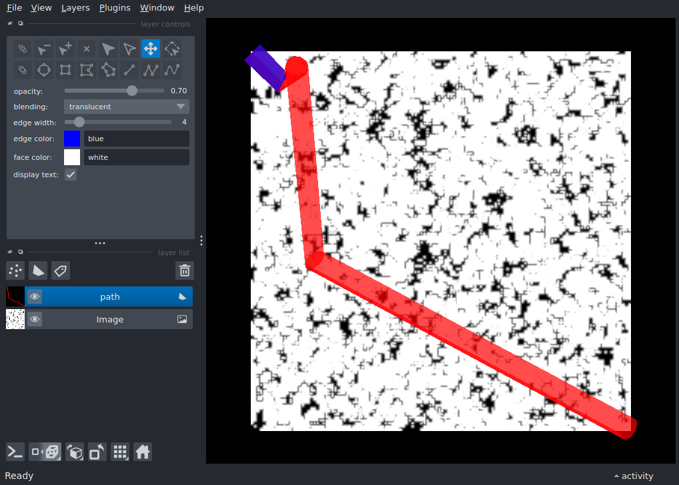
Task: Change the edge color blue swatch
Action: (x=71, y=138)
